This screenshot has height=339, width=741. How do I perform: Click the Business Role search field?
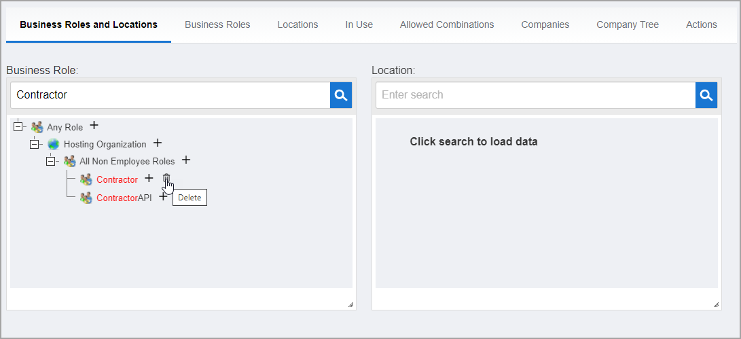(x=170, y=95)
